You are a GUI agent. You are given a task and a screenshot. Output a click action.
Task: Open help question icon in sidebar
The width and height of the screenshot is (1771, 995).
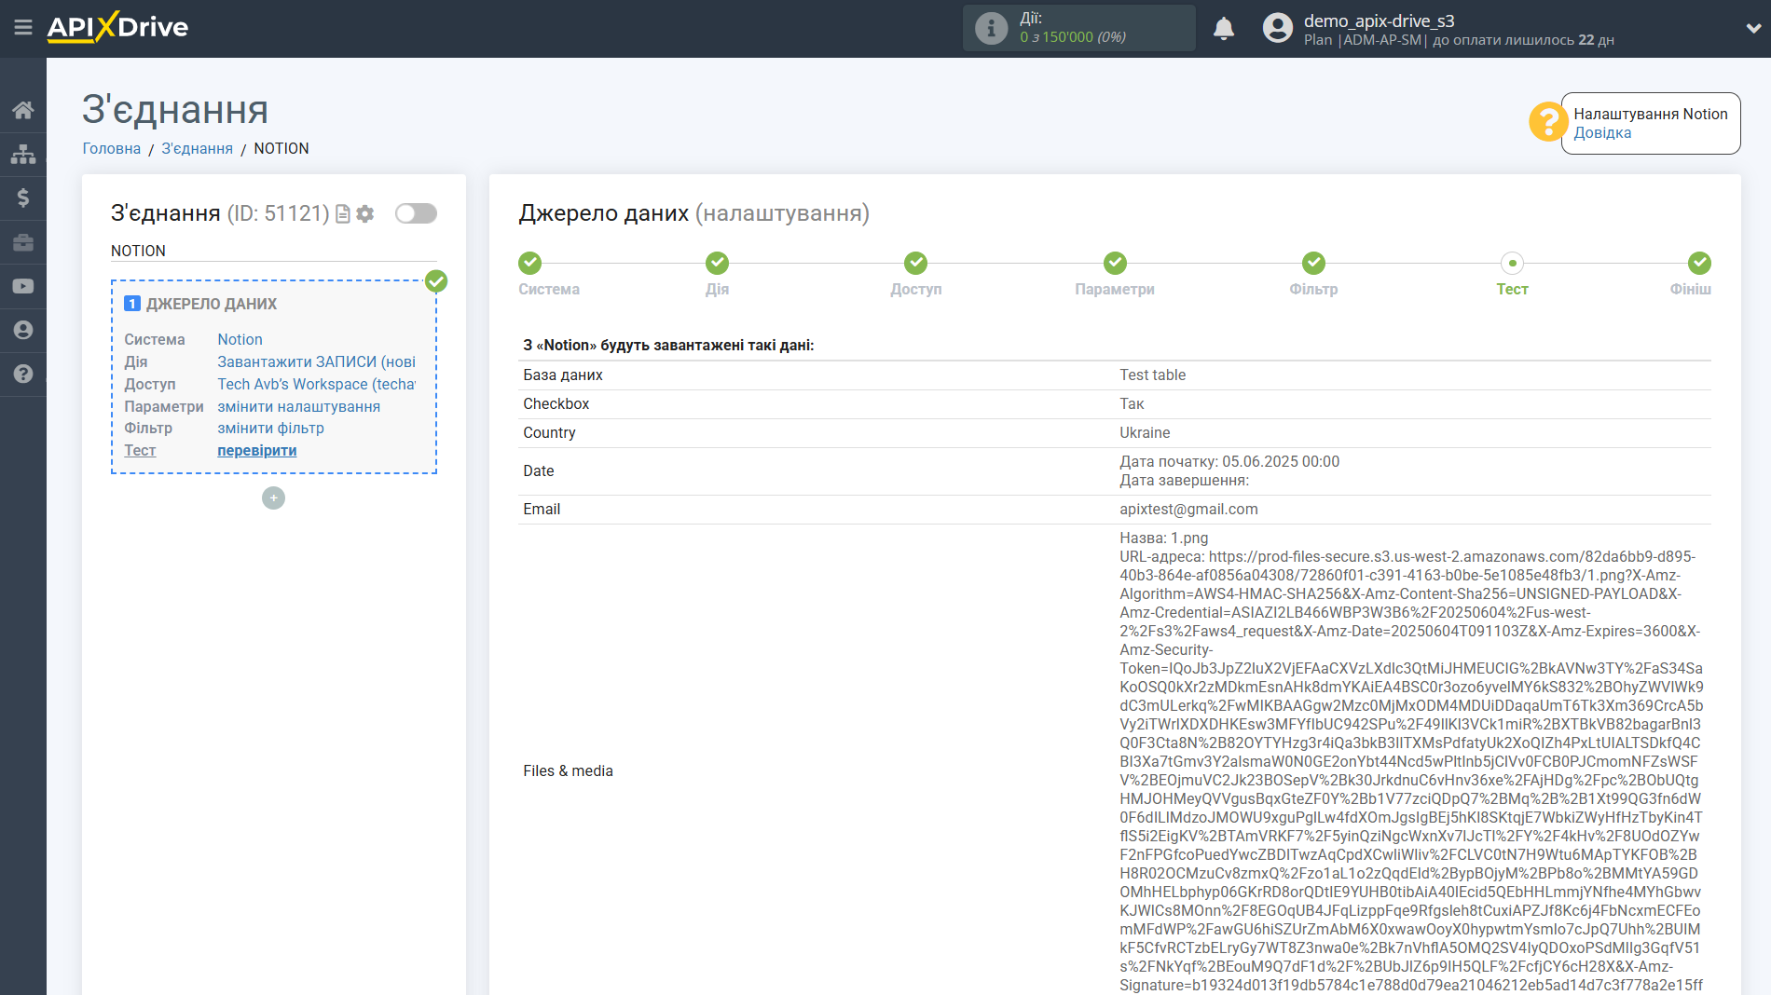click(23, 374)
